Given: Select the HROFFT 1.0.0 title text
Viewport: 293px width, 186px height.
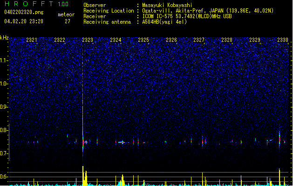Looking at the screenshot, I should (x=36, y=4).
